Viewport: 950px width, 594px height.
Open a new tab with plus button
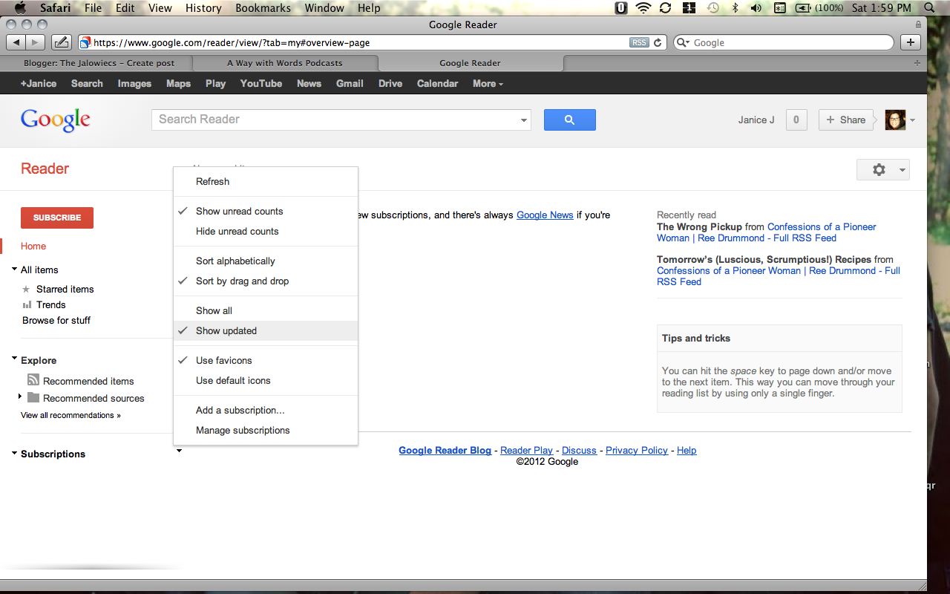(911, 42)
